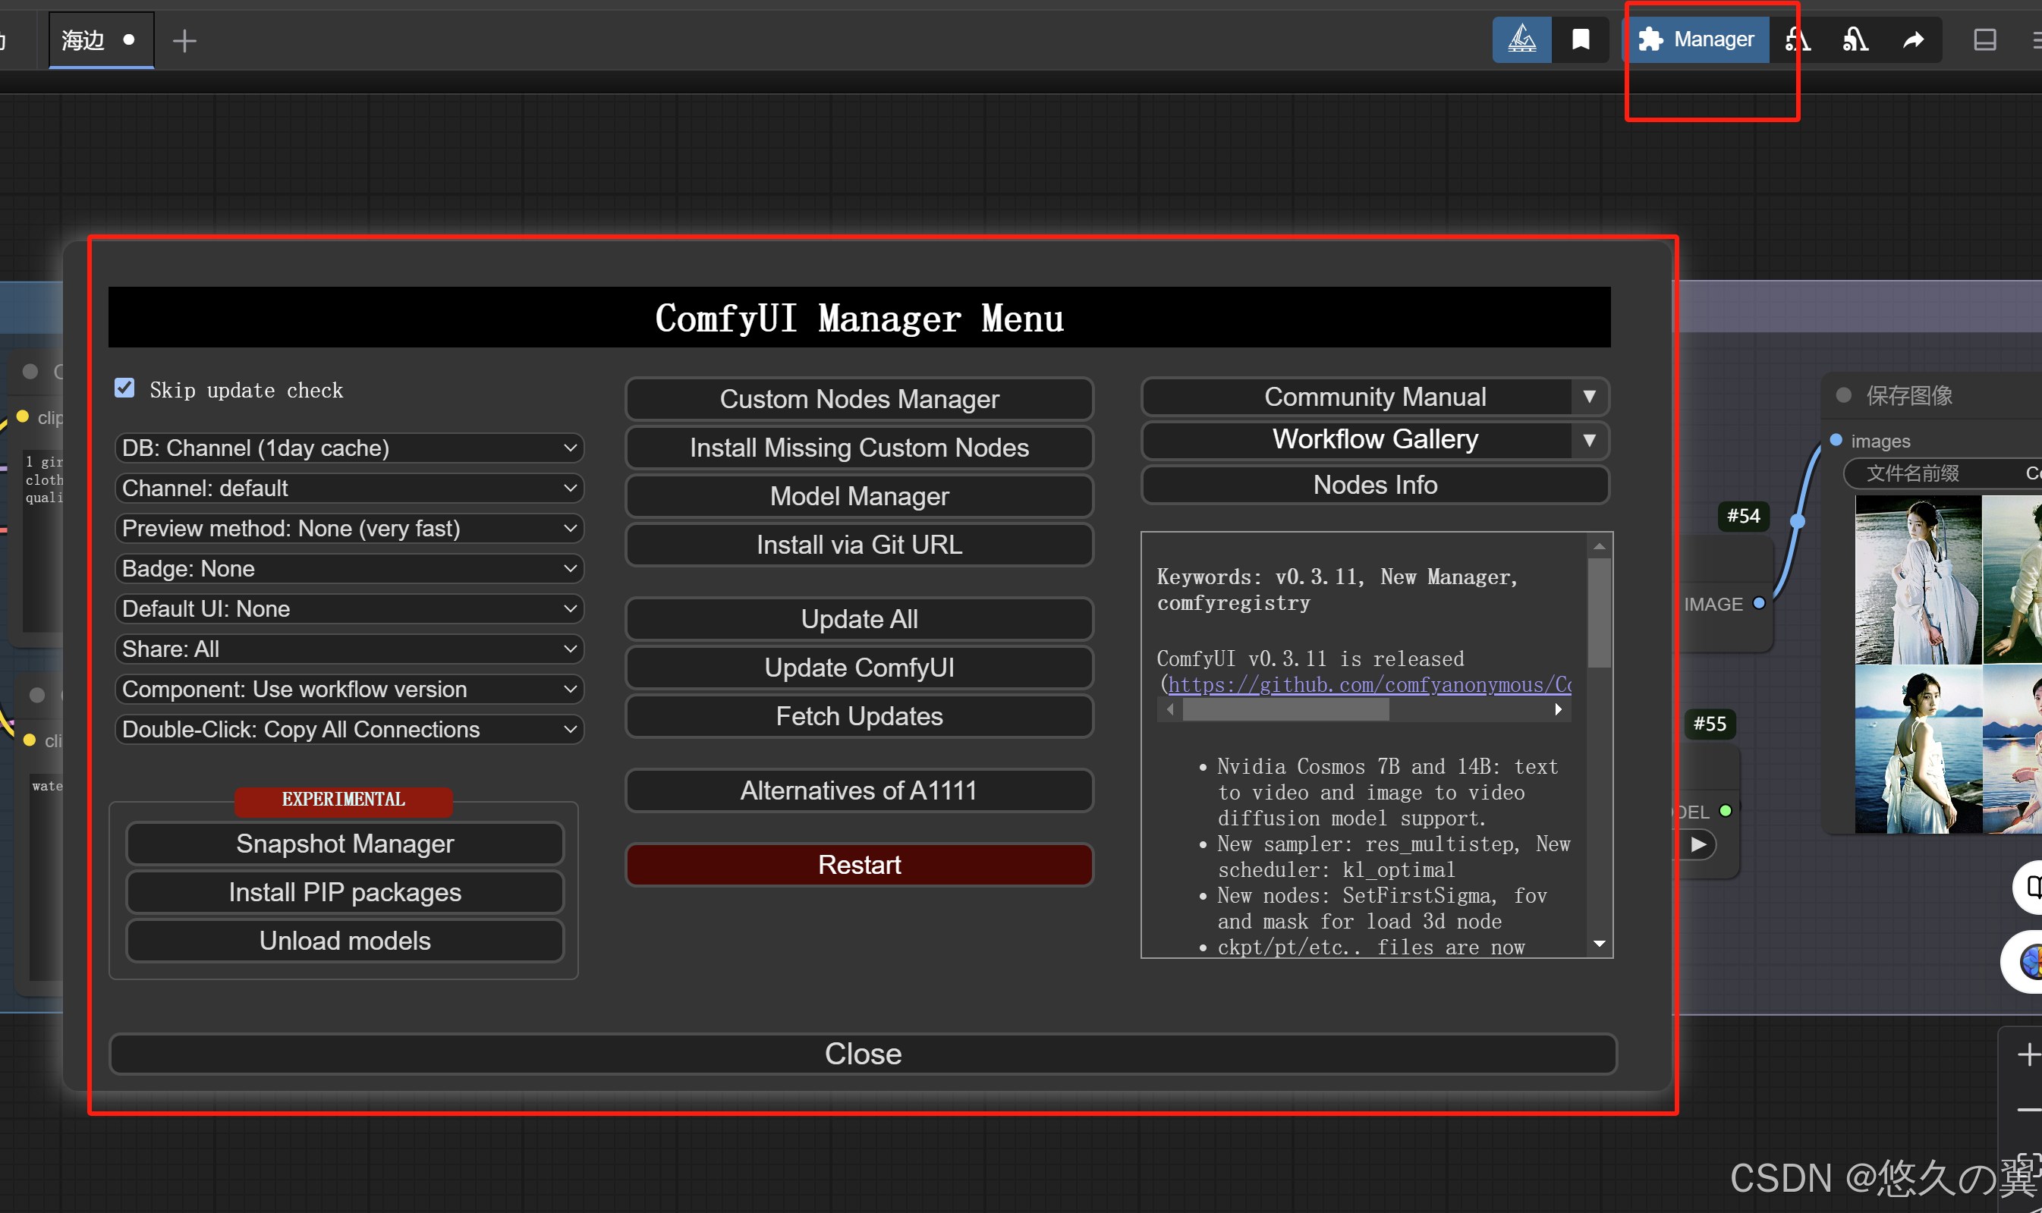
Task: Open Double-Click: Copy All Connections dropdown
Action: coord(349,729)
